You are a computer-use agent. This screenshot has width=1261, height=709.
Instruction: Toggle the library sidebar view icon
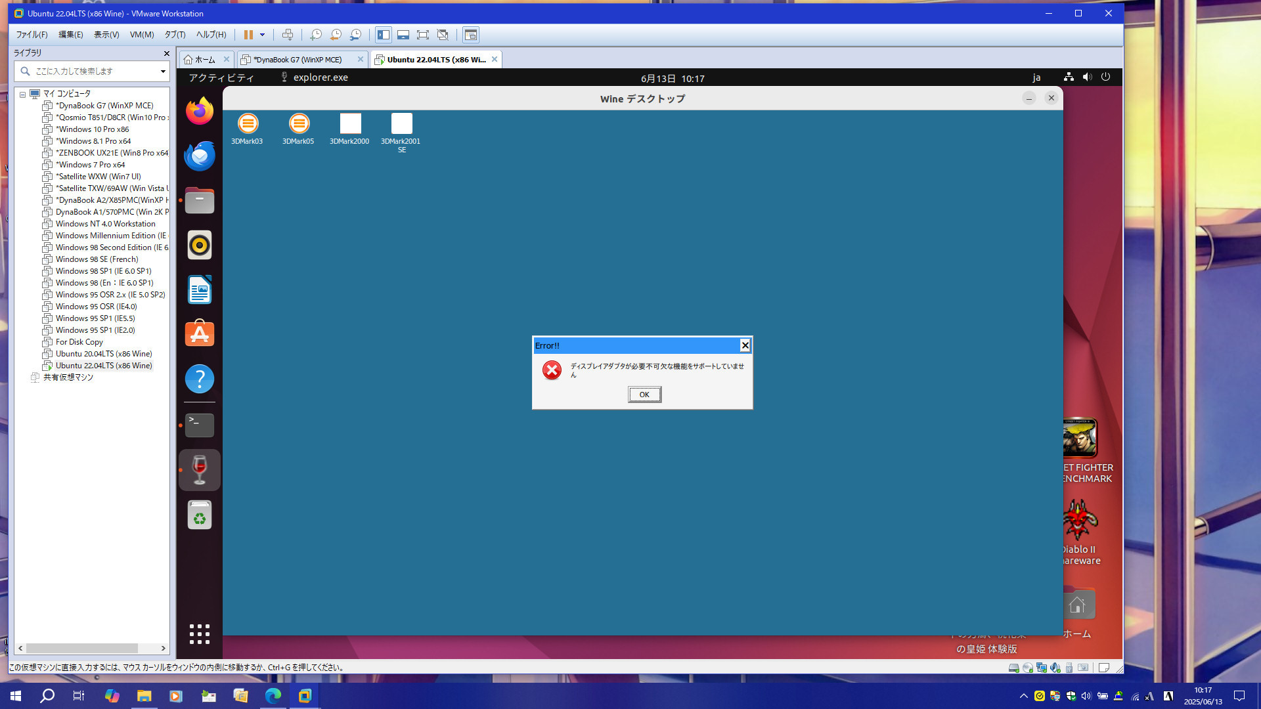pyautogui.click(x=384, y=35)
